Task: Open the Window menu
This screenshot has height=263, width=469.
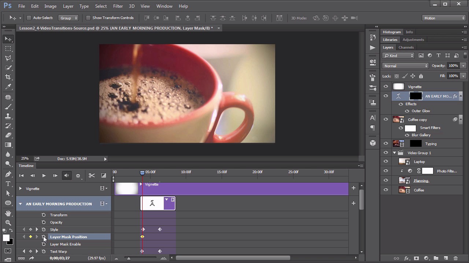Action: pos(164,6)
